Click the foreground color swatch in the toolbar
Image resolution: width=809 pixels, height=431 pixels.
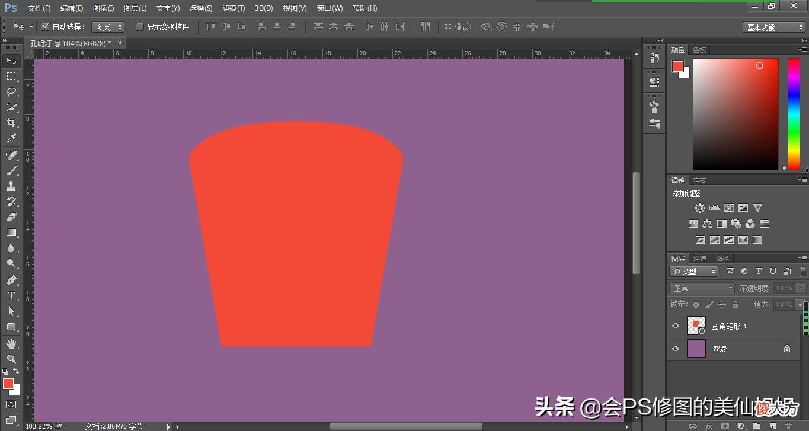8,384
